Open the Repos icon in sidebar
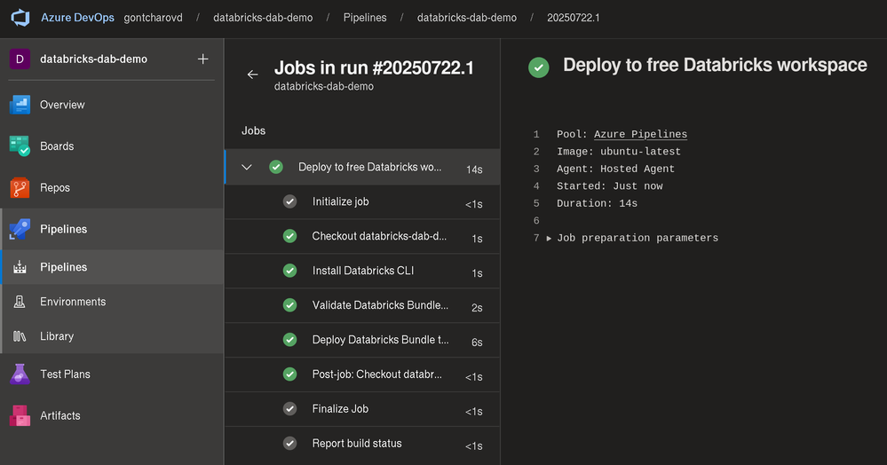 click(x=20, y=188)
